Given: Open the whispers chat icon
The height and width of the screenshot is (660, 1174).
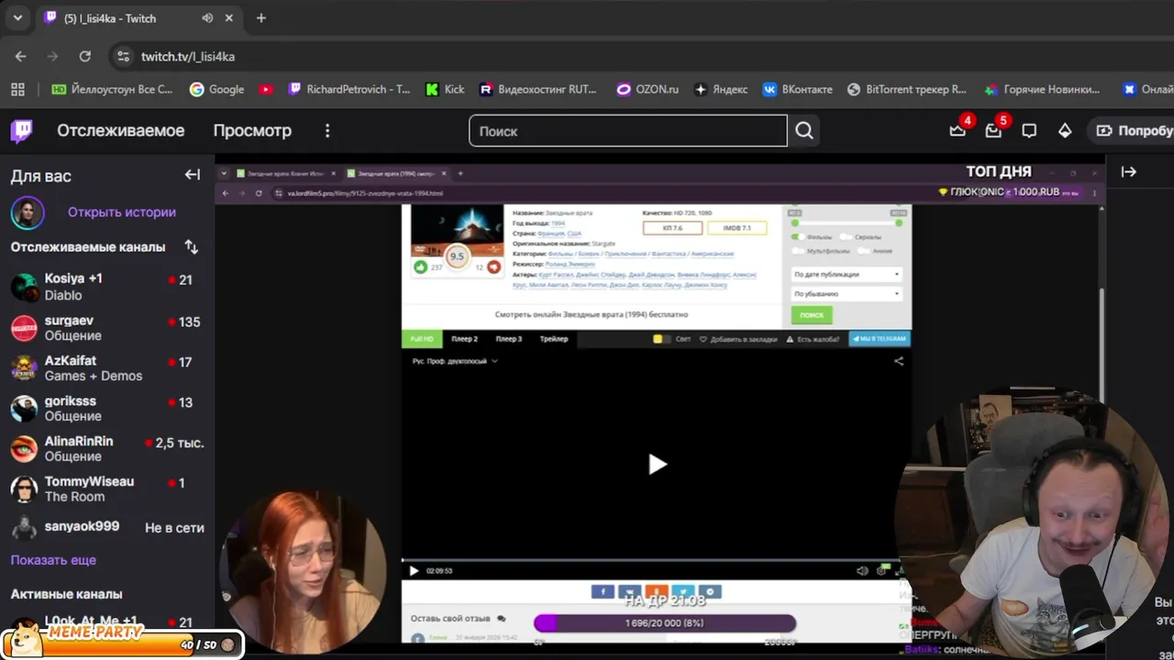Looking at the screenshot, I should (1029, 131).
